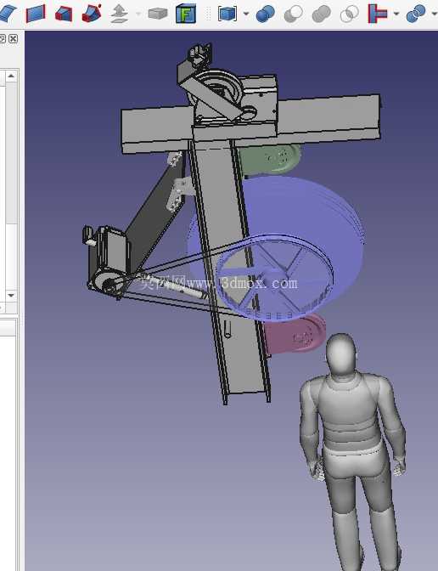Click the Intersection (common) icon
The width and height of the screenshot is (438, 571).
(349, 14)
